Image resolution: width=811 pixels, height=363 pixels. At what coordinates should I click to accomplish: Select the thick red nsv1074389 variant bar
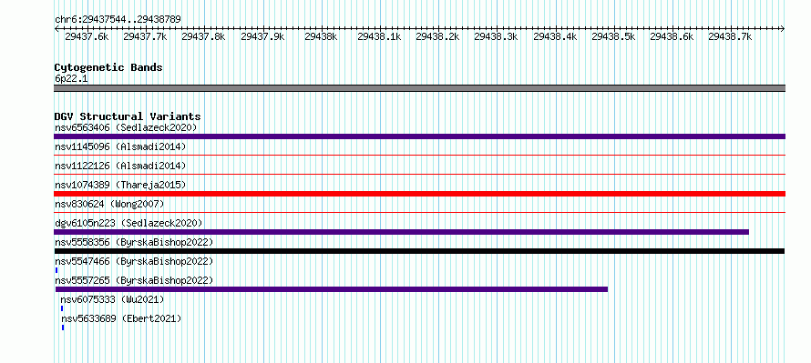click(419, 194)
